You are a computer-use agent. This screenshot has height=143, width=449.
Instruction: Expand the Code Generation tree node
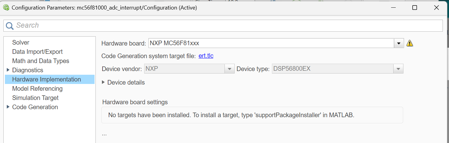click(x=8, y=107)
